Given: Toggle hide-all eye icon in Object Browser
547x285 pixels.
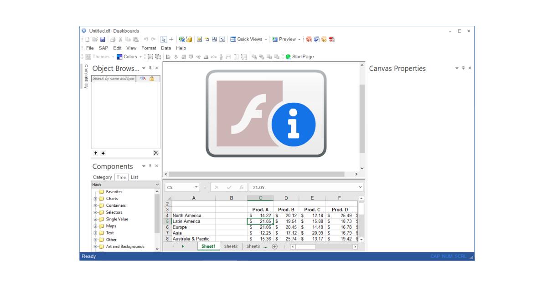Looking at the screenshot, I should point(143,79).
